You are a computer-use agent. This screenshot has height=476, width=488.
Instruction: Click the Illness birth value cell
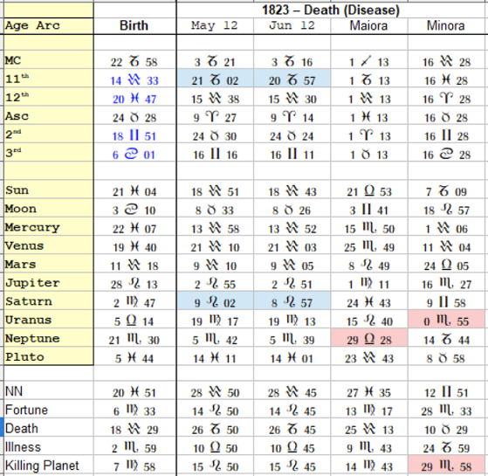click(134, 447)
